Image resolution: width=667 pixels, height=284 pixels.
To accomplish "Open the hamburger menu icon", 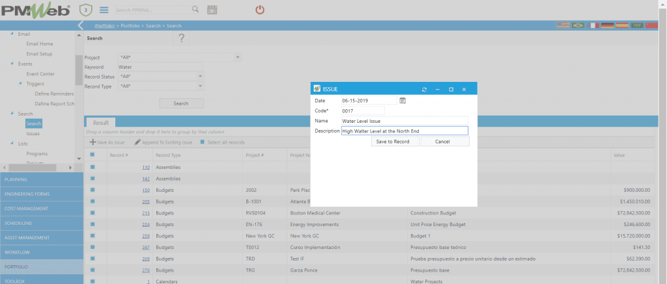I will coord(104,10).
